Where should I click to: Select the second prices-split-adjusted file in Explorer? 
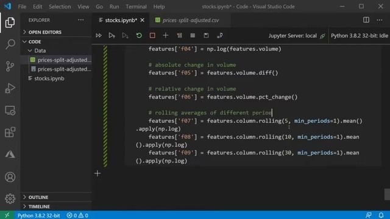(x=56, y=69)
